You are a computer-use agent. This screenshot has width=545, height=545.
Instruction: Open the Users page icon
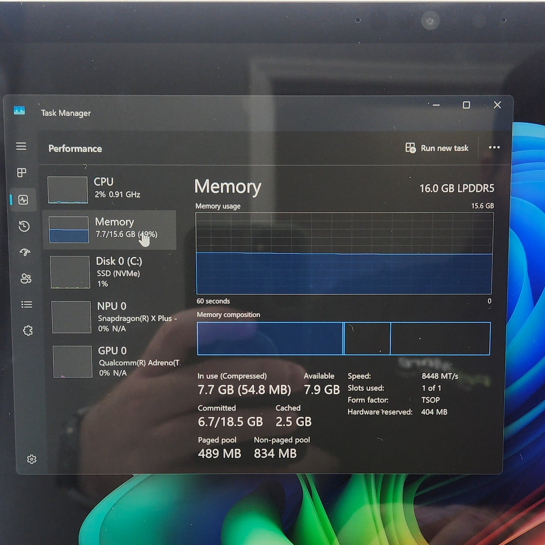[26, 278]
